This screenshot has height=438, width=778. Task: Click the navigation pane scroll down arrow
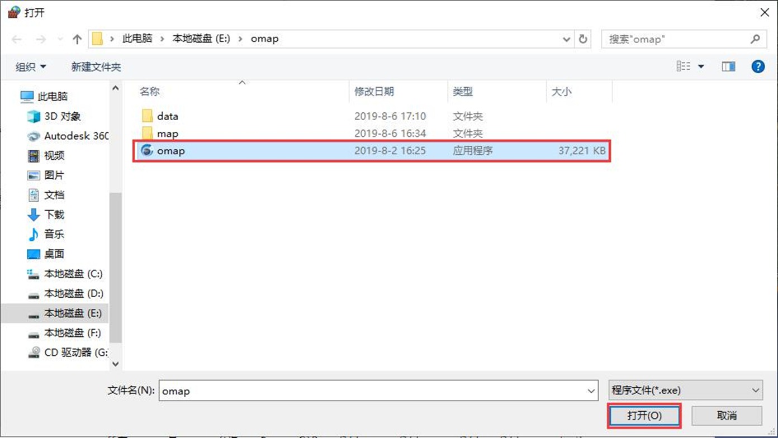[116, 364]
